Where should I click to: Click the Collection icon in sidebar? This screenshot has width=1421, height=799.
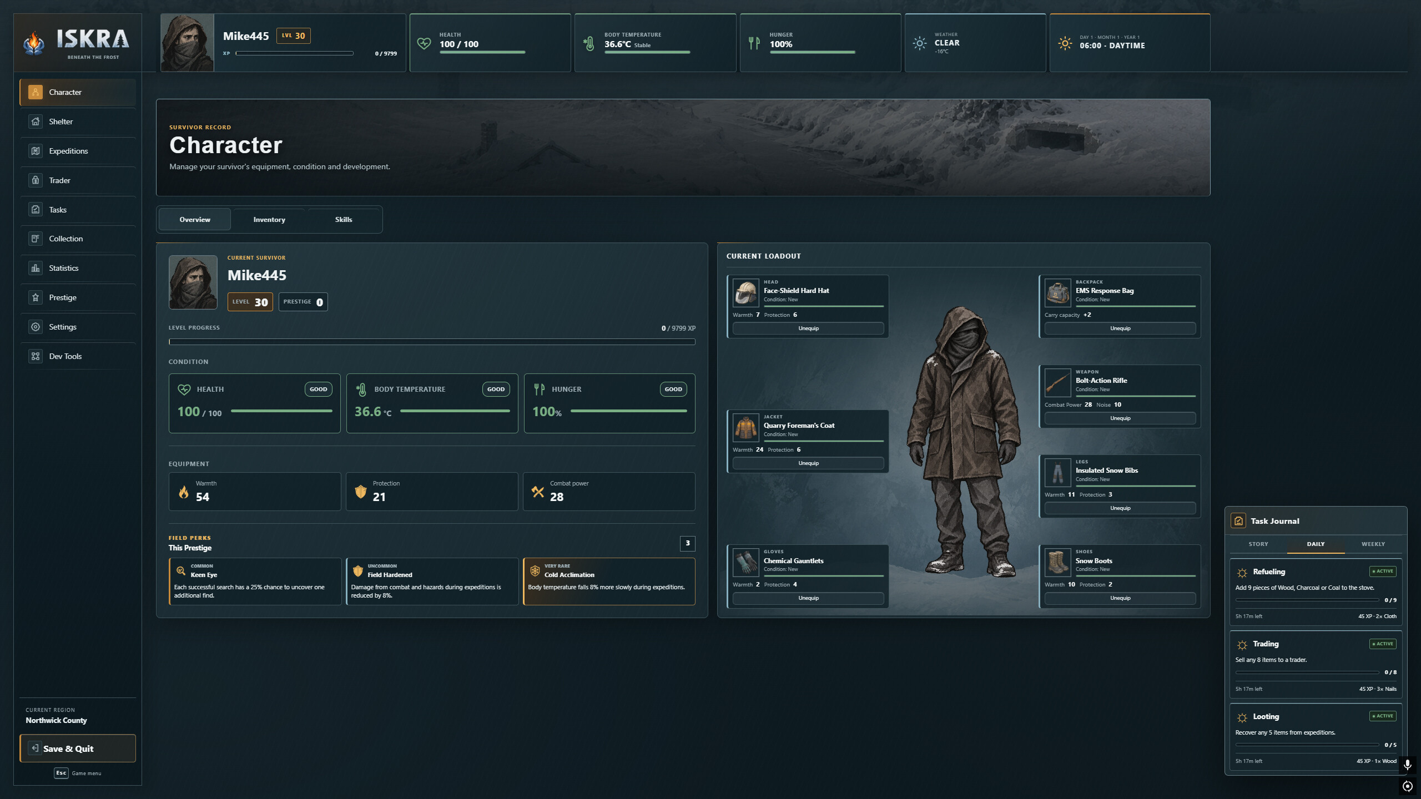coord(36,239)
